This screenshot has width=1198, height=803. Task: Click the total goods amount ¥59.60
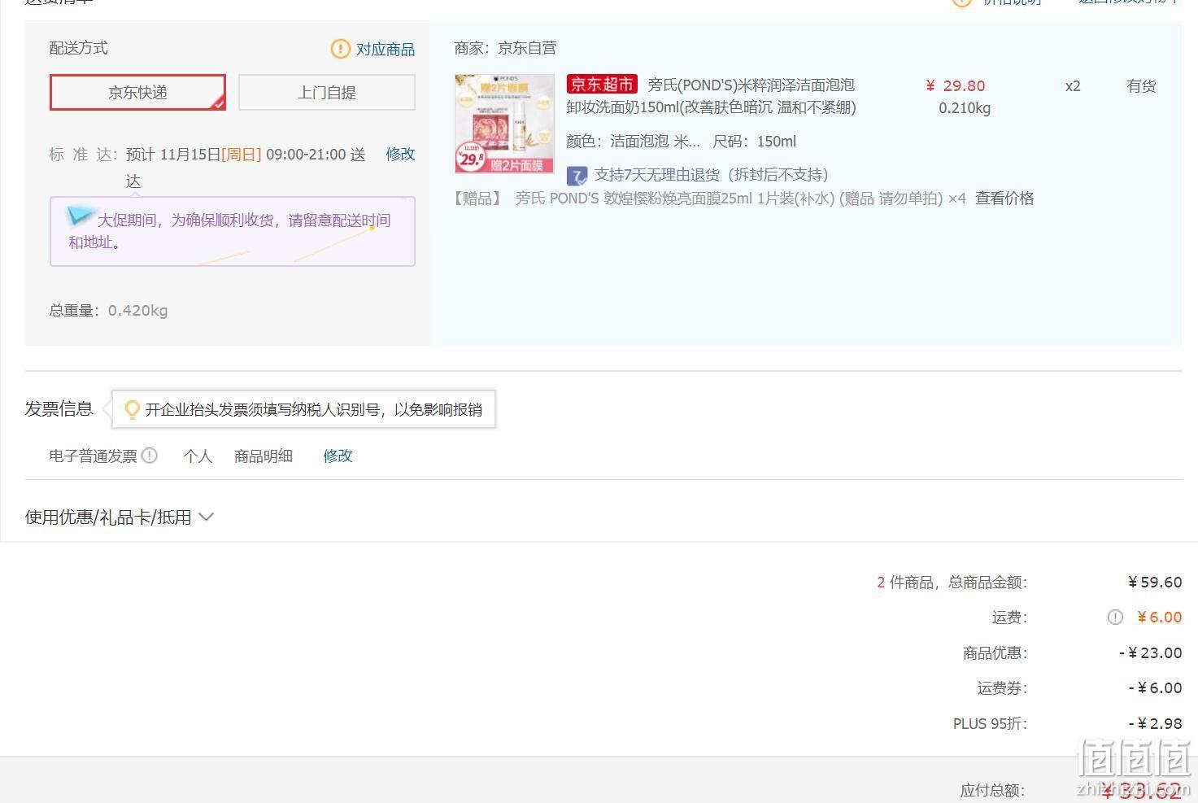pyautogui.click(x=1155, y=582)
